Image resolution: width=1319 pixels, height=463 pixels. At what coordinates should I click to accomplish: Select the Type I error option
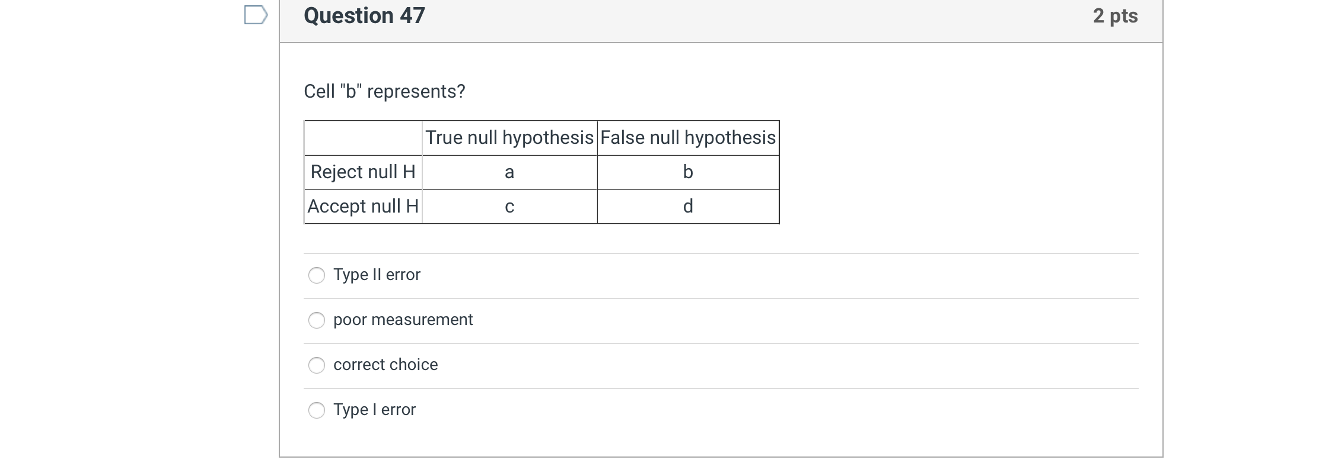(317, 410)
